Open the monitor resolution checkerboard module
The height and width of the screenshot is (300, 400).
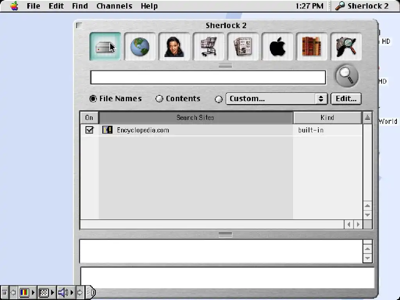46,292
